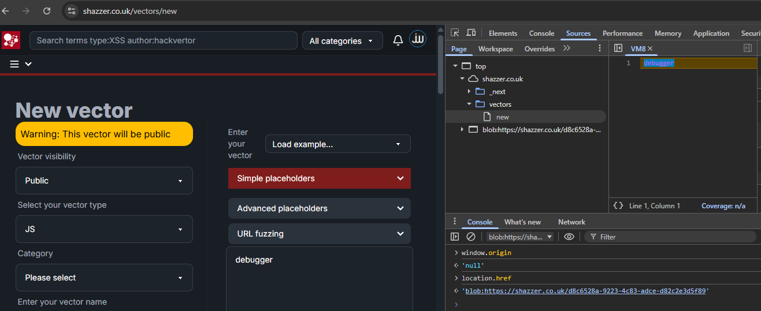Collapse the shazzer.co.uk domain node
The height and width of the screenshot is (311, 761).
coord(462,79)
